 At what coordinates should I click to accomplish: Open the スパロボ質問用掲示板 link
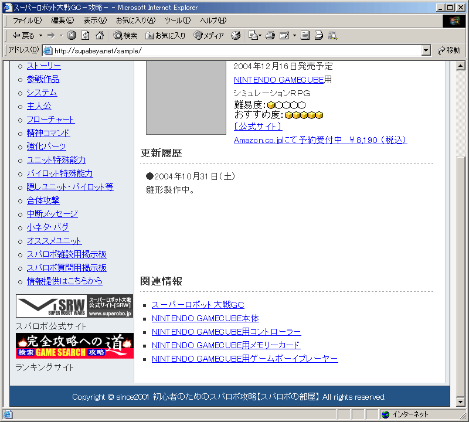(x=66, y=268)
